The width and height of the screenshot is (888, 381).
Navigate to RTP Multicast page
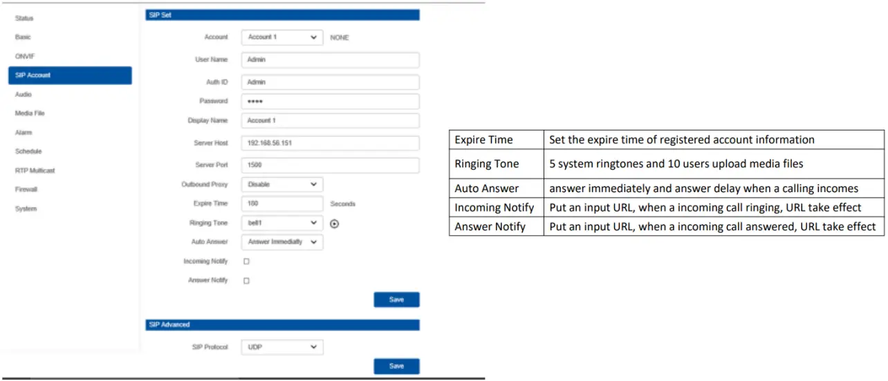tap(35, 170)
